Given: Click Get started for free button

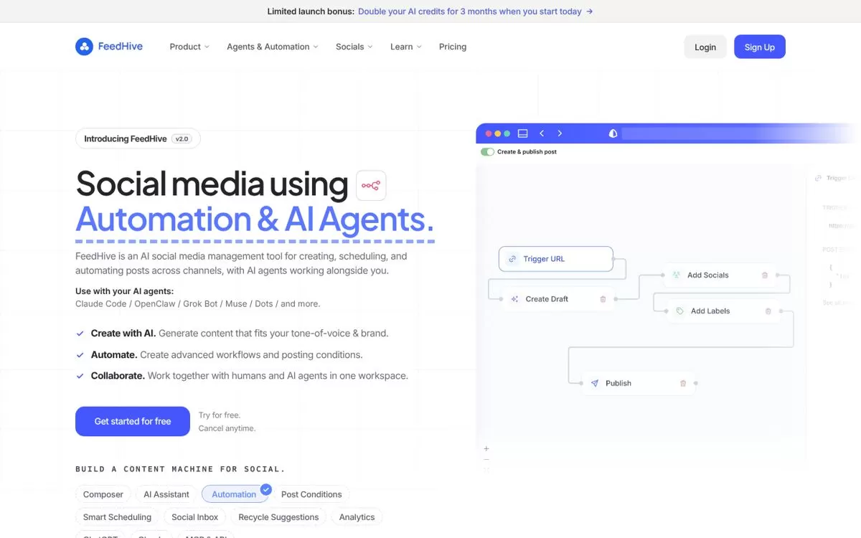Looking at the screenshot, I should 133,422.
